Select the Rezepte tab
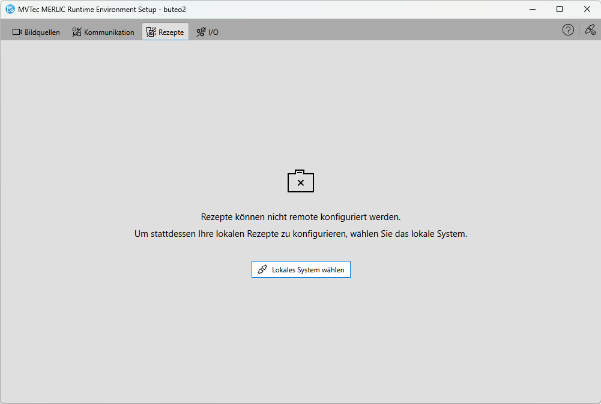 tap(165, 32)
